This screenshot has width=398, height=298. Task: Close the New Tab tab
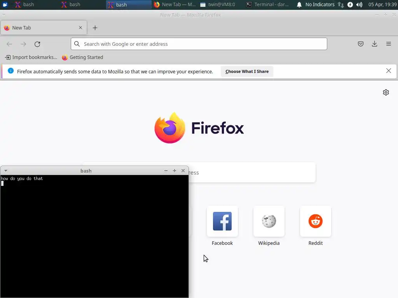click(80, 28)
